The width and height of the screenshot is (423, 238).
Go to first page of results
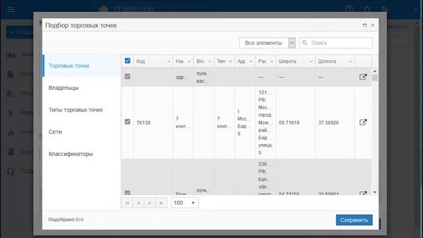click(128, 203)
